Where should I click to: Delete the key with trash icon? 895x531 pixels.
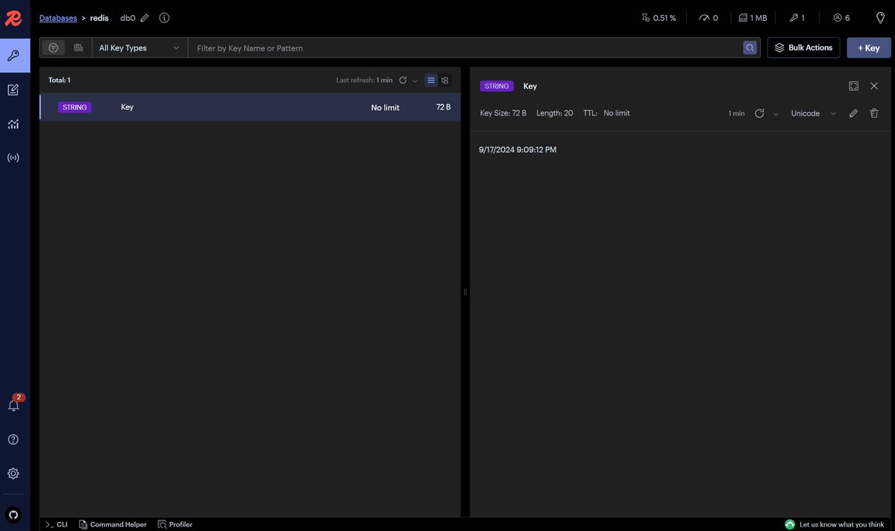pyautogui.click(x=874, y=113)
